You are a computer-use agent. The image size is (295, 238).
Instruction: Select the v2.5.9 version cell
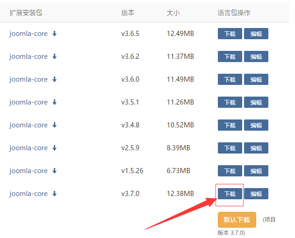(130, 148)
